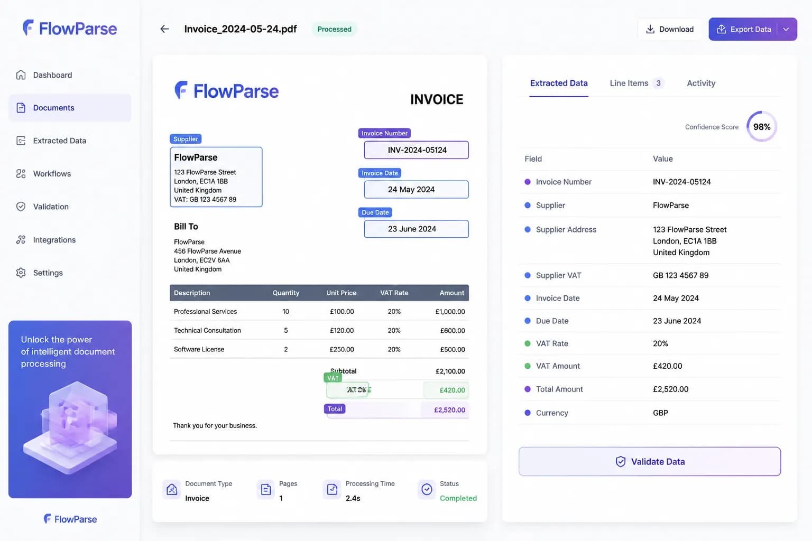Click the Software License line item
Image resolution: width=812 pixels, height=541 pixels.
tap(319, 349)
